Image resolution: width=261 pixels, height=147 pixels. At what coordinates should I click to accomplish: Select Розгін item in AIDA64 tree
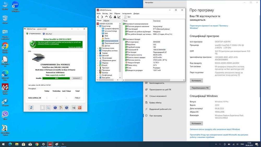(107, 38)
